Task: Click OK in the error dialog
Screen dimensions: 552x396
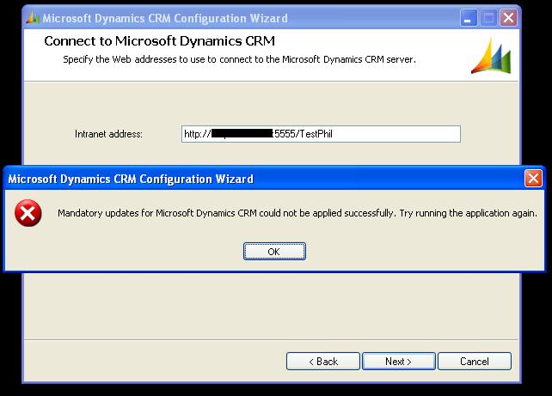Action: coord(274,252)
